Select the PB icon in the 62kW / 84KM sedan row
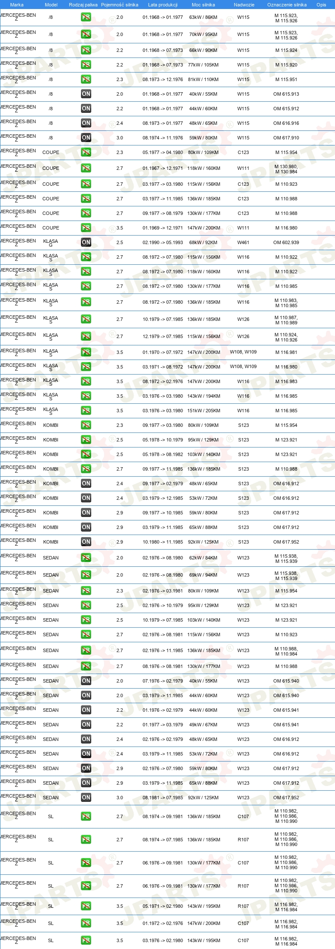This screenshot has height=949, width=335. [x=86, y=558]
